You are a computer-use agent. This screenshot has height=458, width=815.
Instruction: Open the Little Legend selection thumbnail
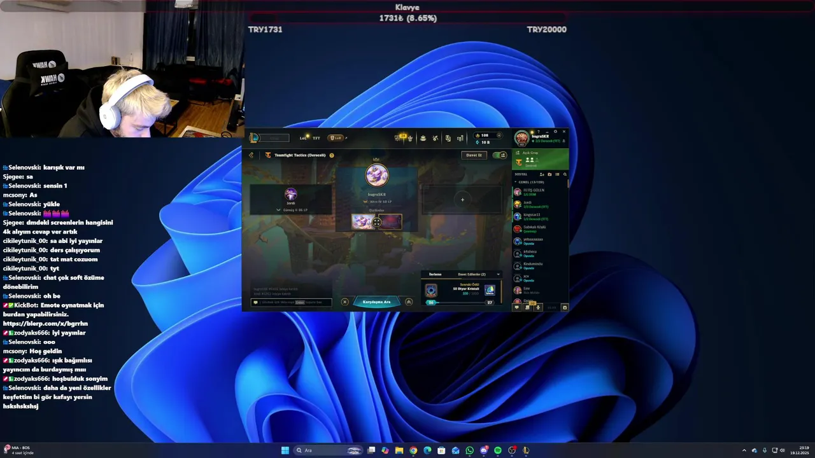[362, 221]
